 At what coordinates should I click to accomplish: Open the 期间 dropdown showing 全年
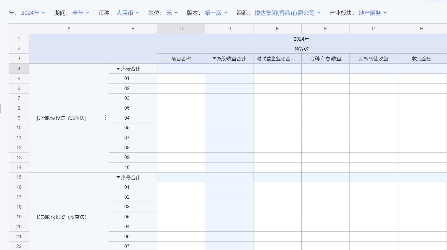click(x=81, y=13)
